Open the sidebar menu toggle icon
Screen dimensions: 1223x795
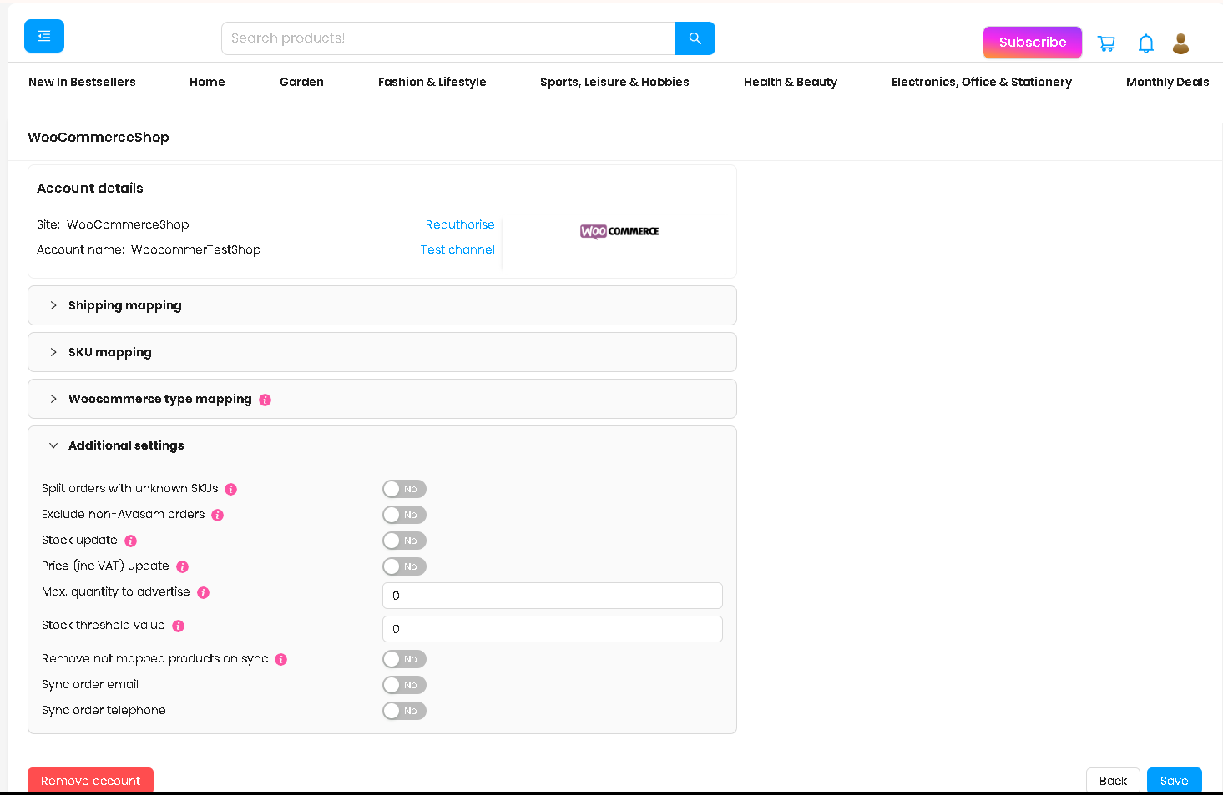point(44,36)
